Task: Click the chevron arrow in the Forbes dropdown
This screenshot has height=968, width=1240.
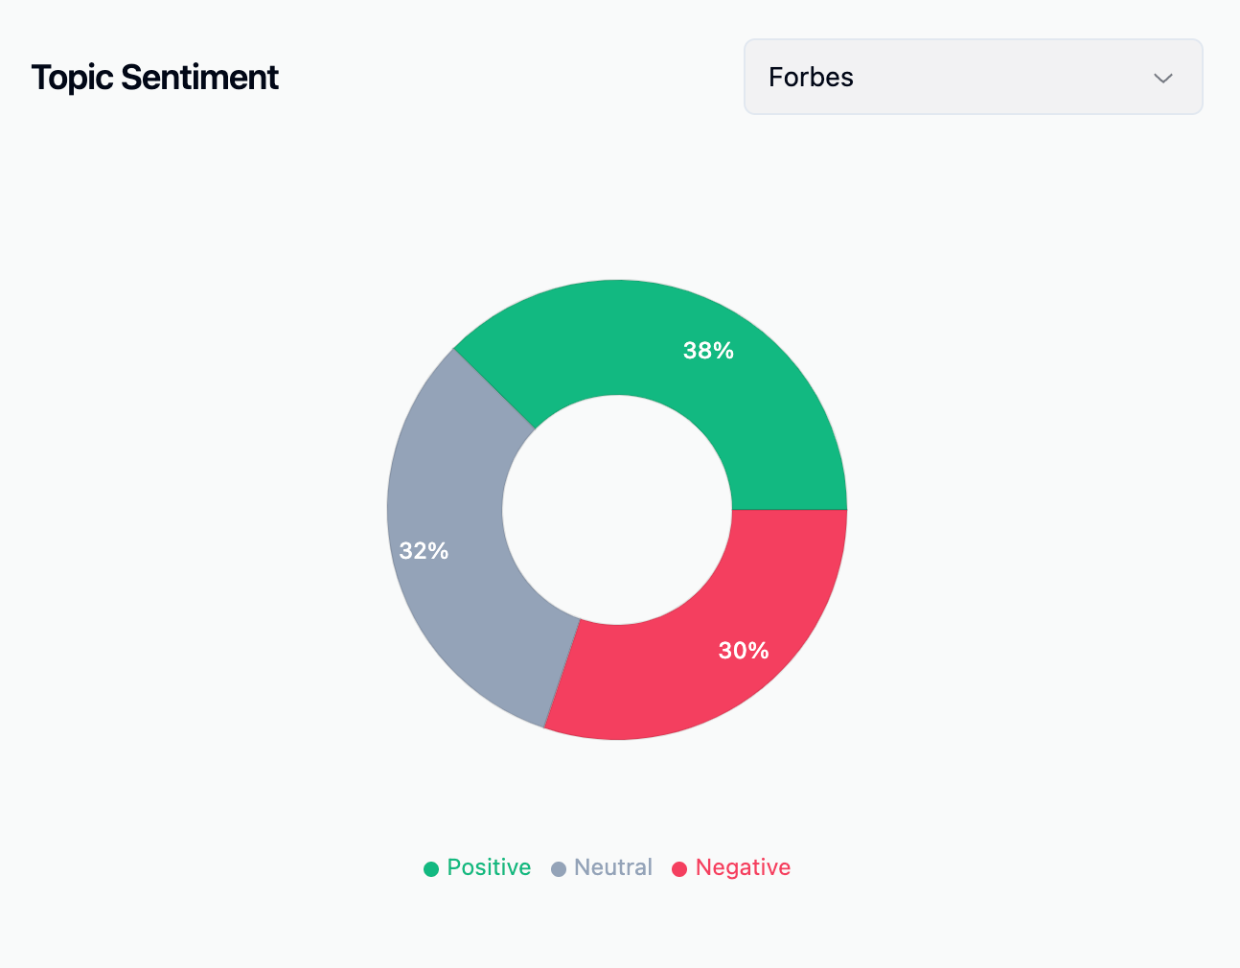Action: (x=1162, y=78)
